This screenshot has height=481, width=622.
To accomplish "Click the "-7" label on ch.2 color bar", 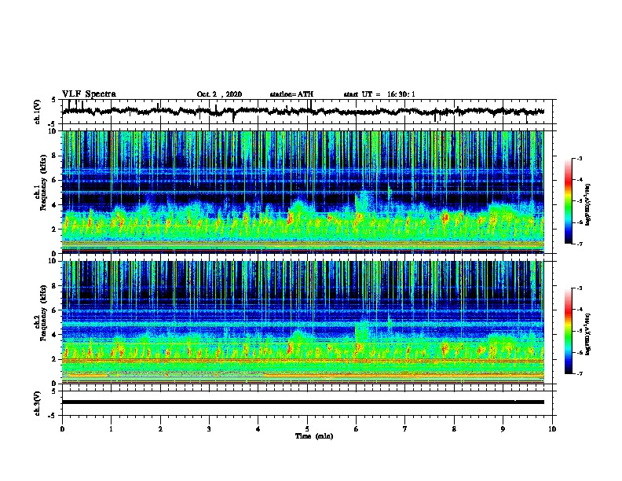I will coord(579,373).
